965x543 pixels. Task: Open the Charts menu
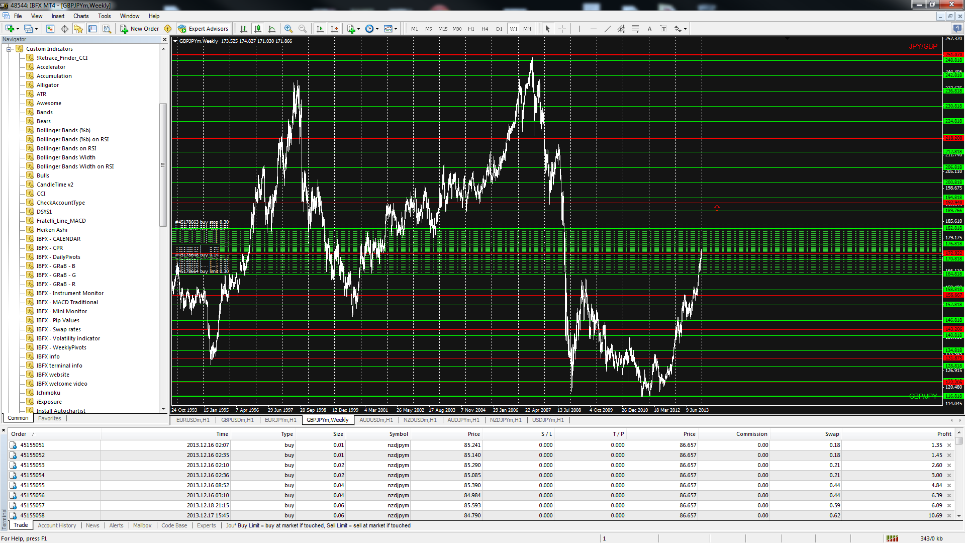coord(81,16)
